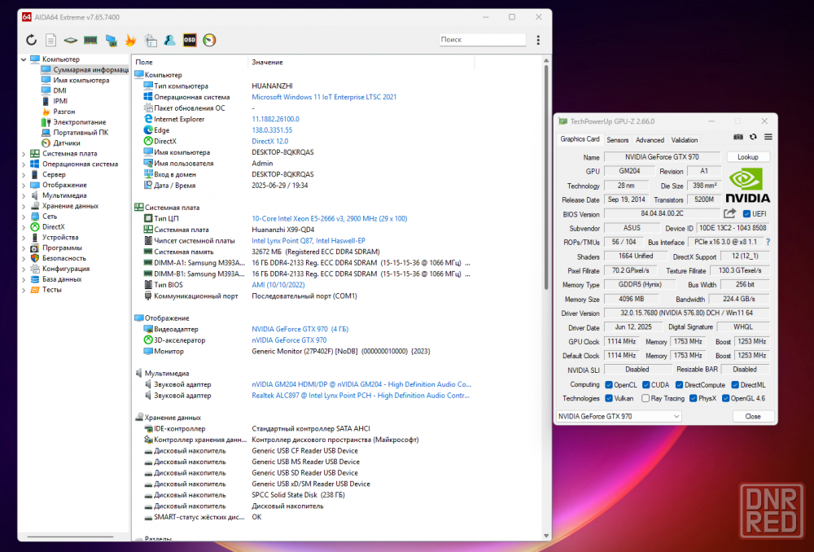
Task: Click the Lookup button in GPU-Z
Action: point(747,157)
